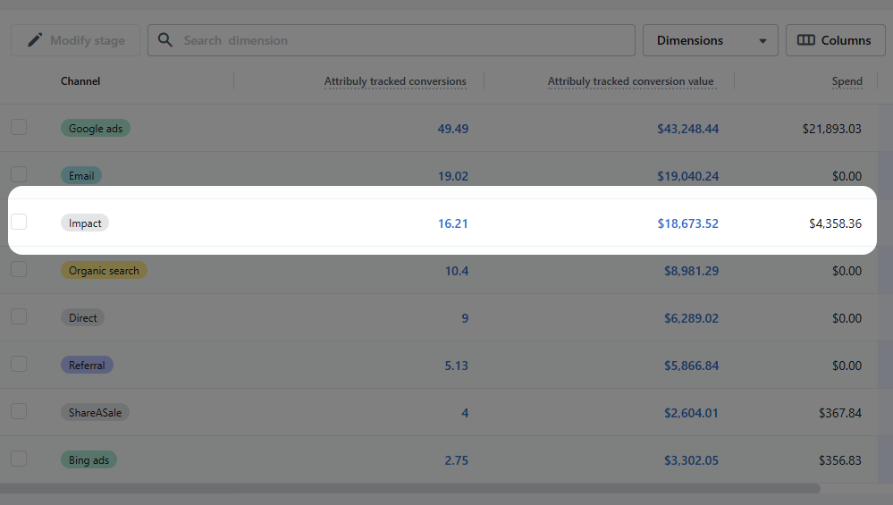Click the Dimensions dropdown arrow
This screenshot has height=505, width=893.
point(762,41)
